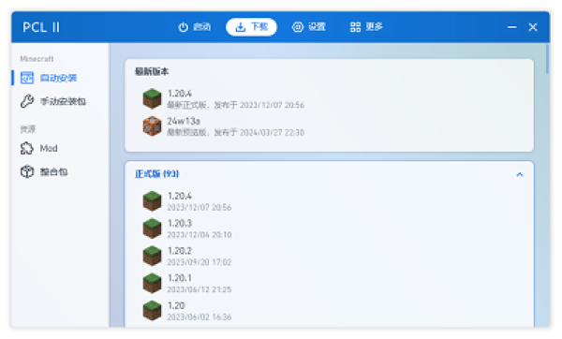Click the wrench icon for manual install

tap(27, 101)
